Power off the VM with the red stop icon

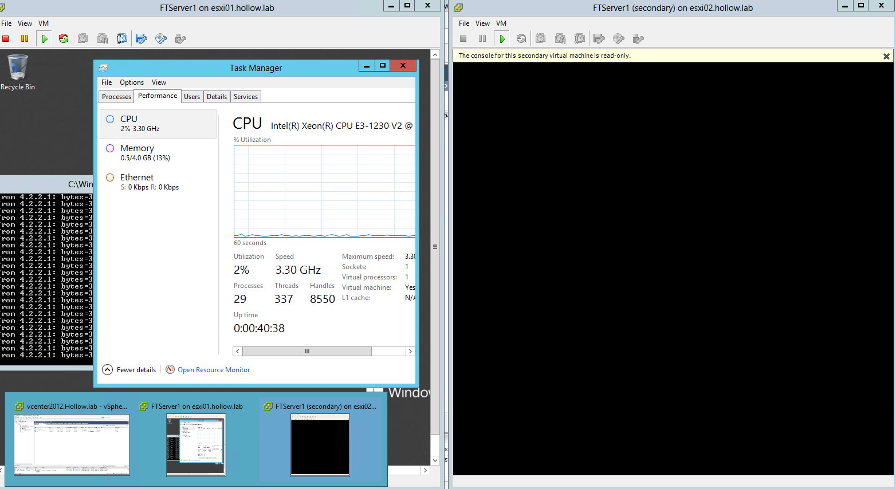click(6, 39)
